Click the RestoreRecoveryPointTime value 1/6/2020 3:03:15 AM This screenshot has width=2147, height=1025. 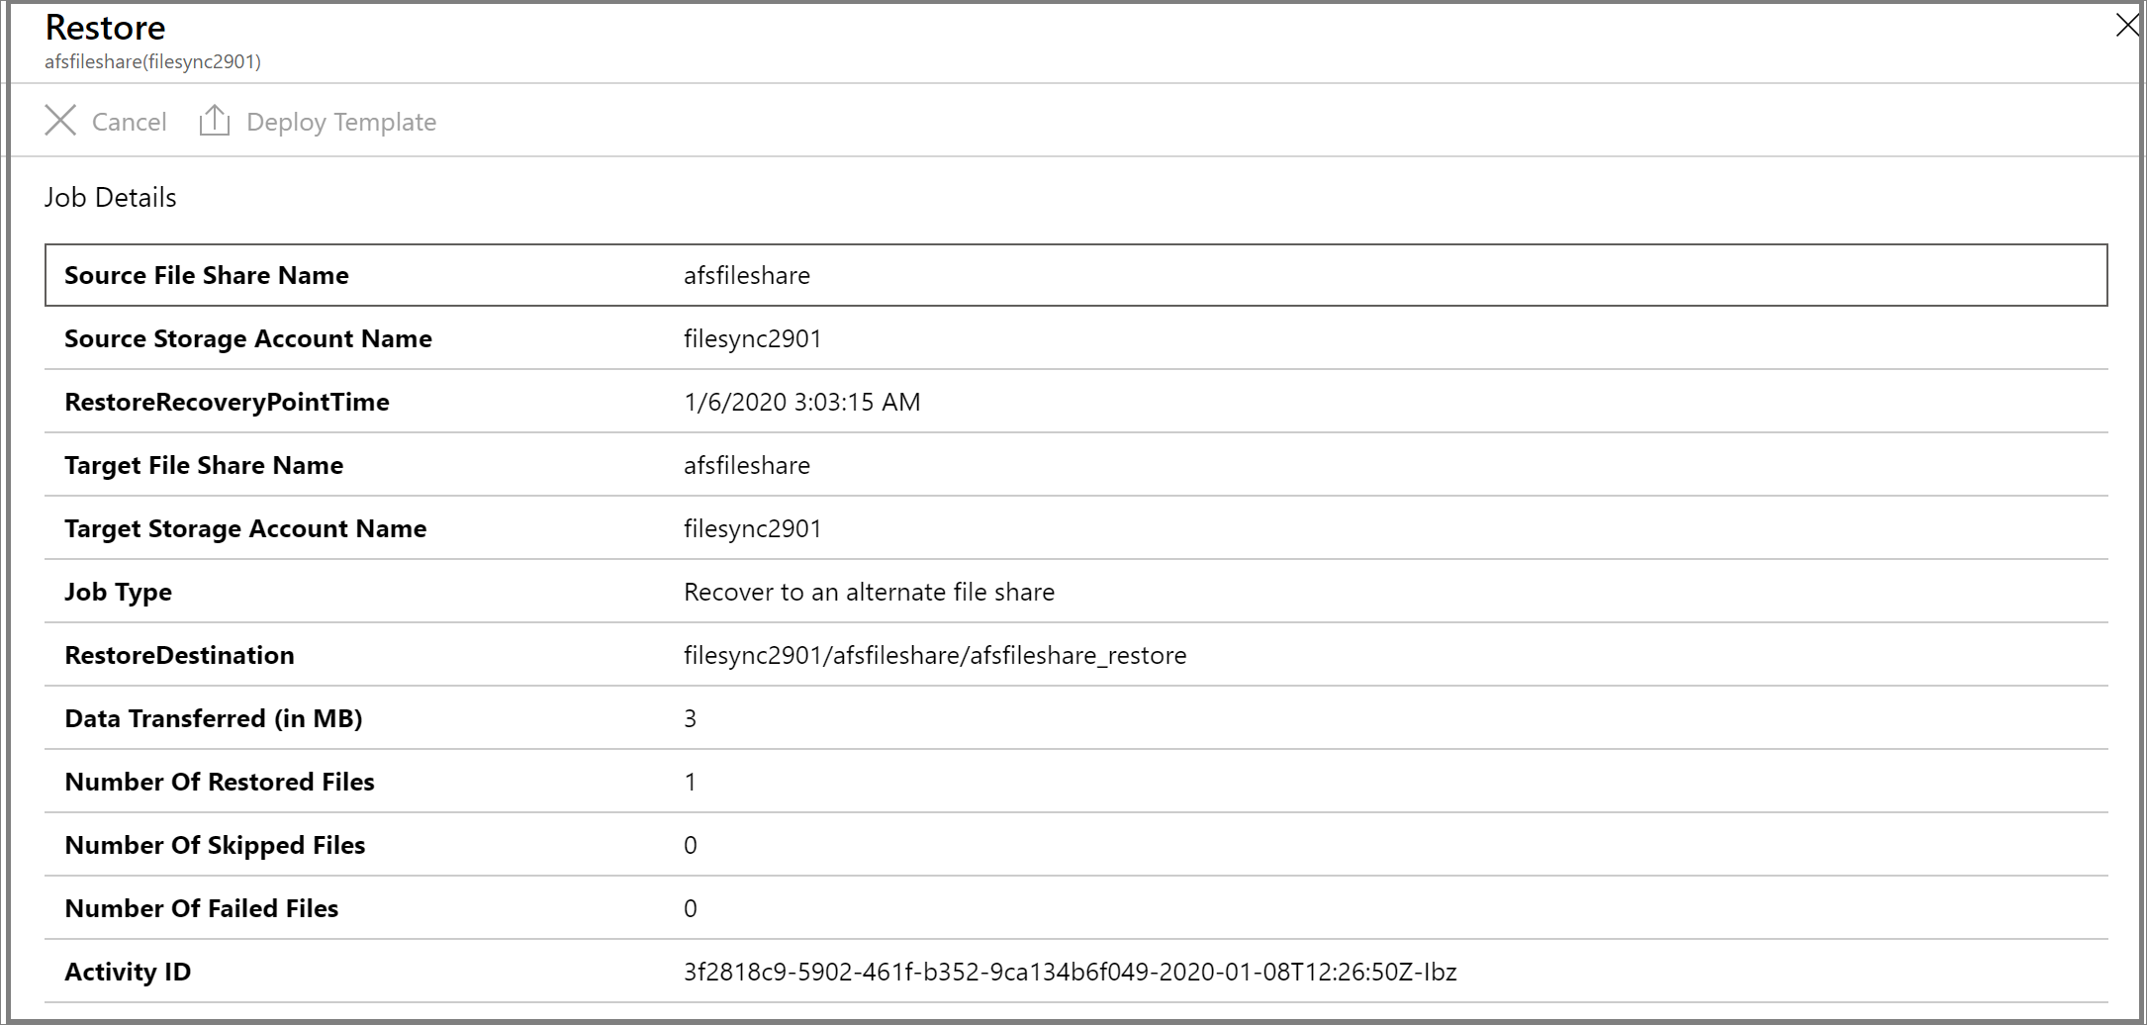point(802,402)
